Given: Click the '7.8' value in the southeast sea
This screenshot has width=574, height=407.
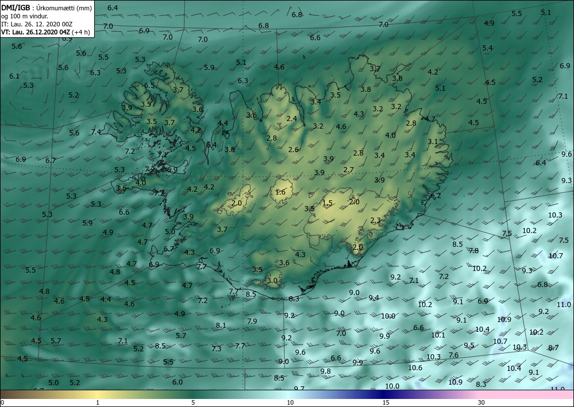Looking at the screenshot, I should [474, 251].
